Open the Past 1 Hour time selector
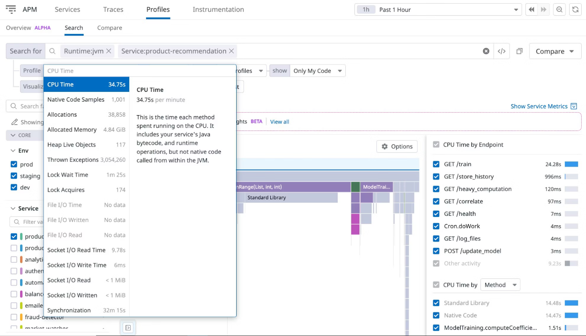The width and height of the screenshot is (586, 336). [438, 10]
